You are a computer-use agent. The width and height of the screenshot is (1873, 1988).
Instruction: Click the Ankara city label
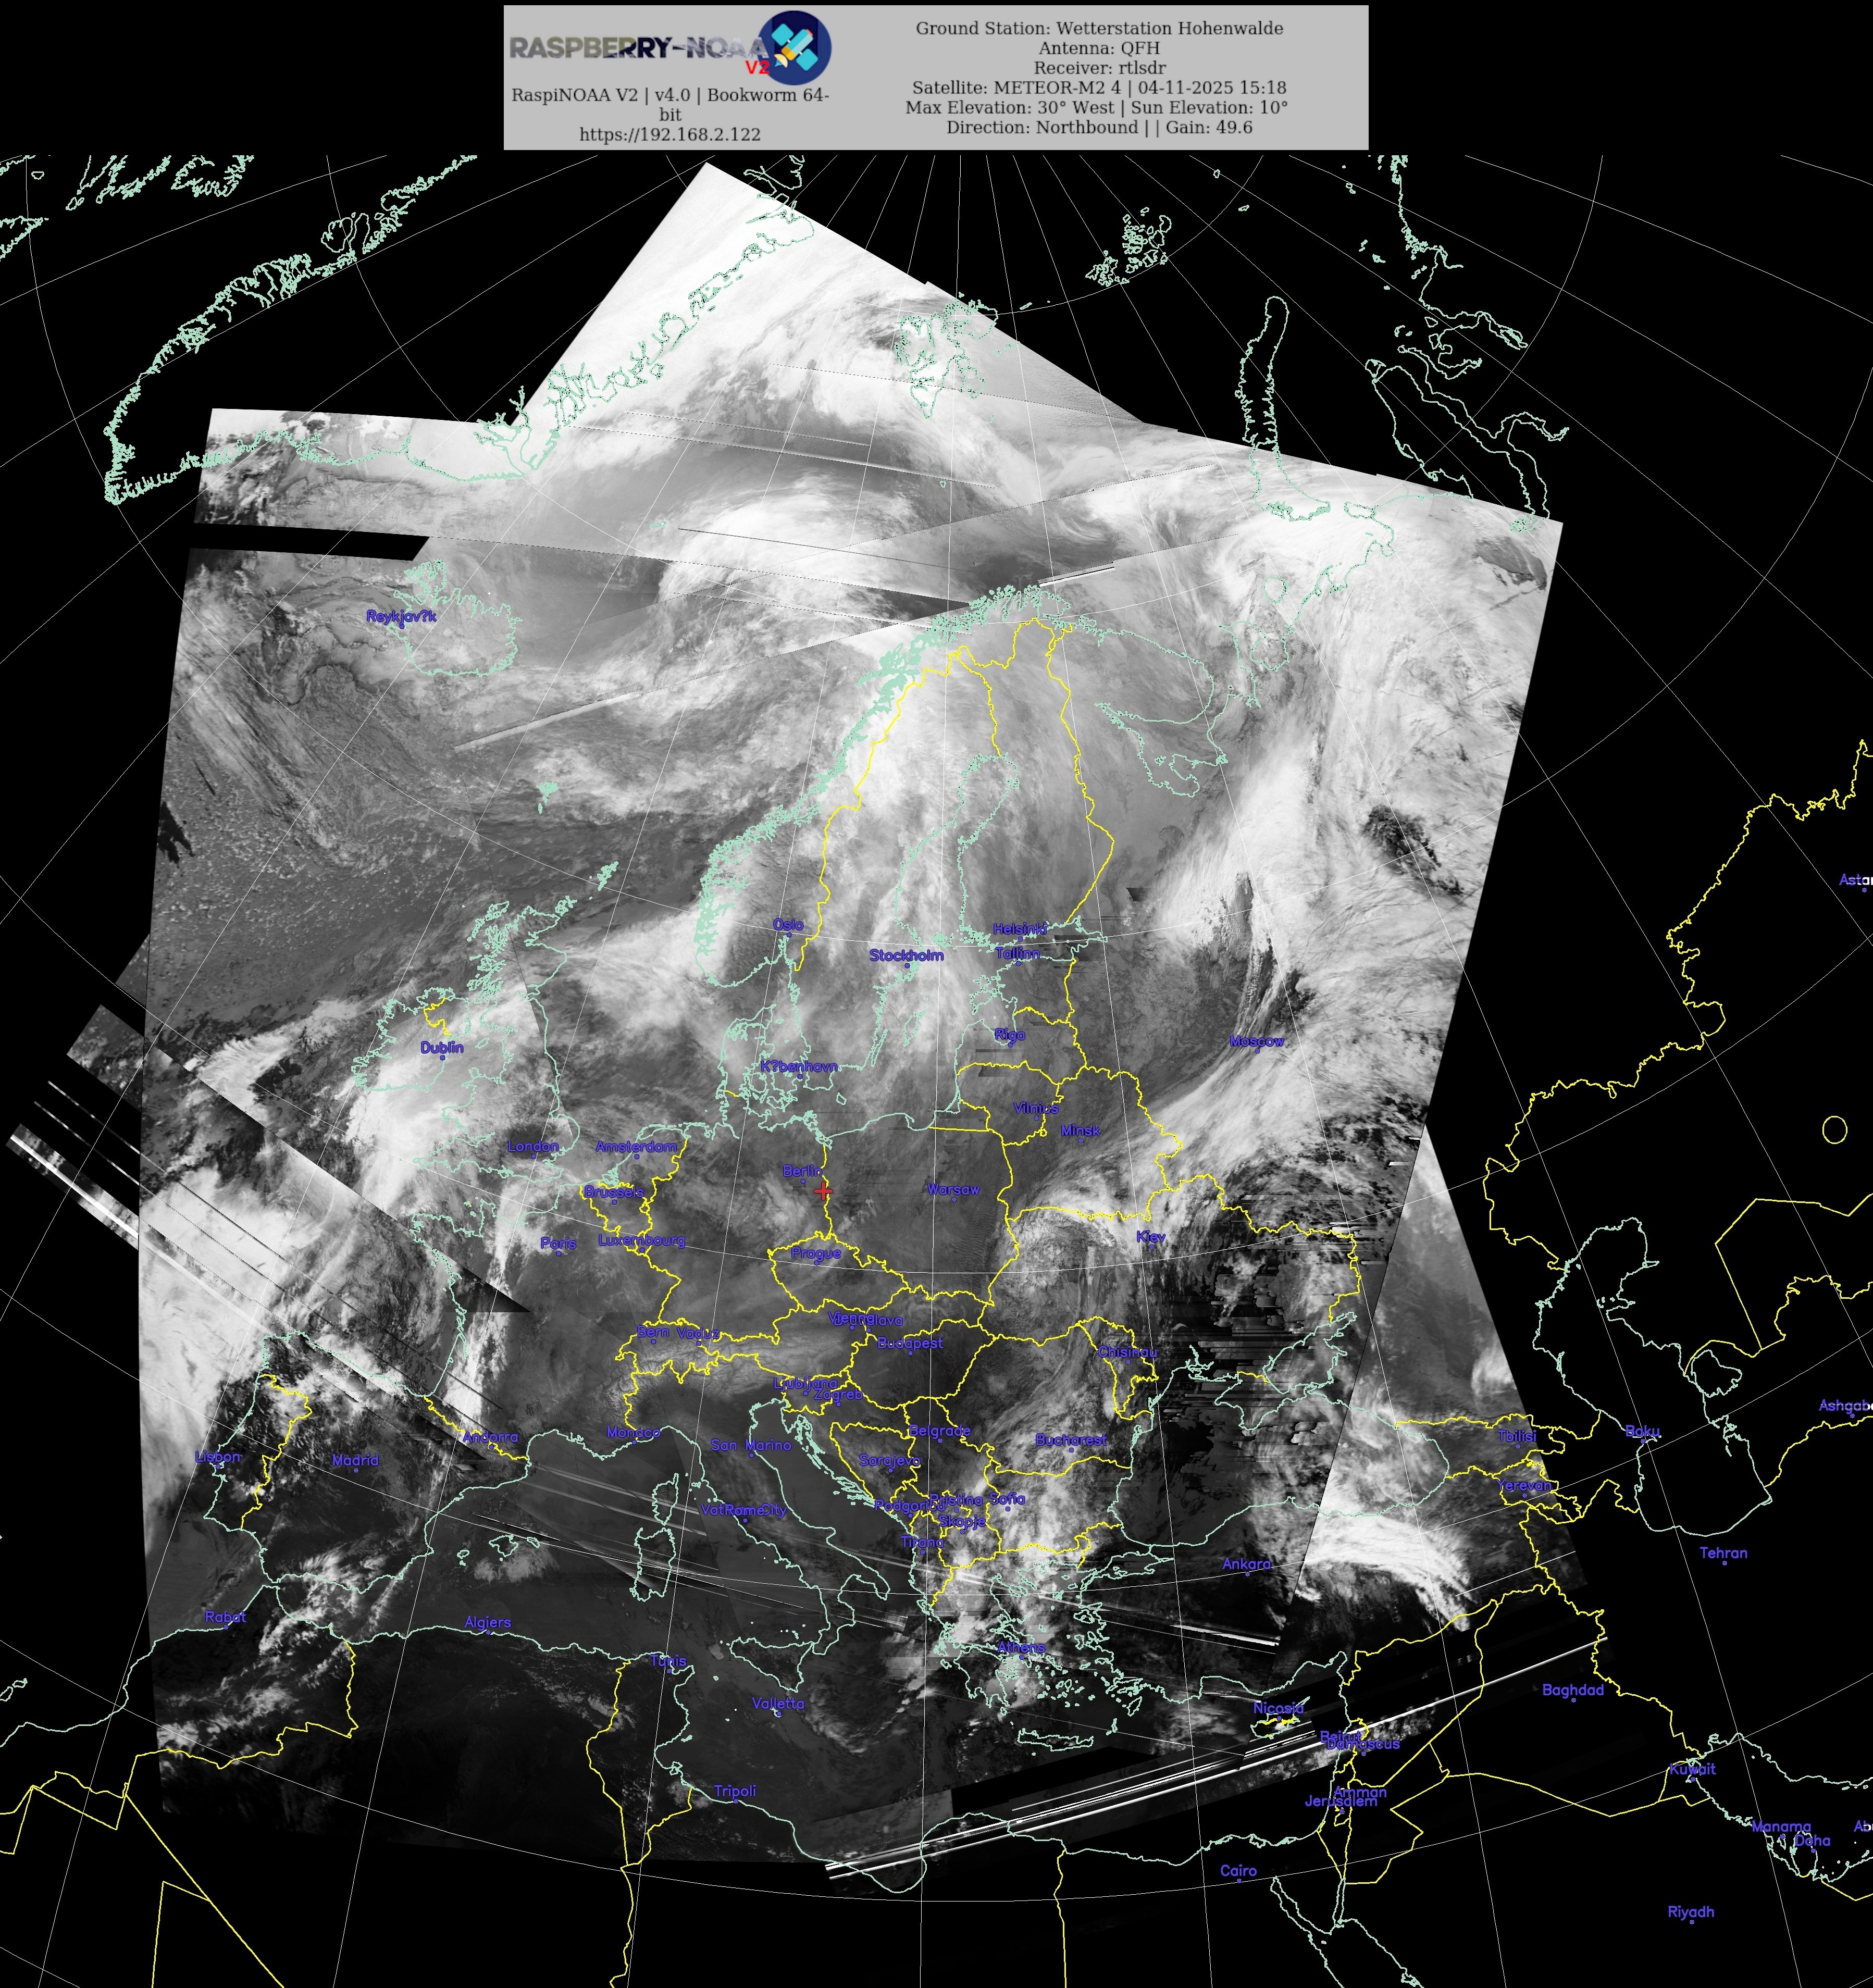(1246, 1564)
